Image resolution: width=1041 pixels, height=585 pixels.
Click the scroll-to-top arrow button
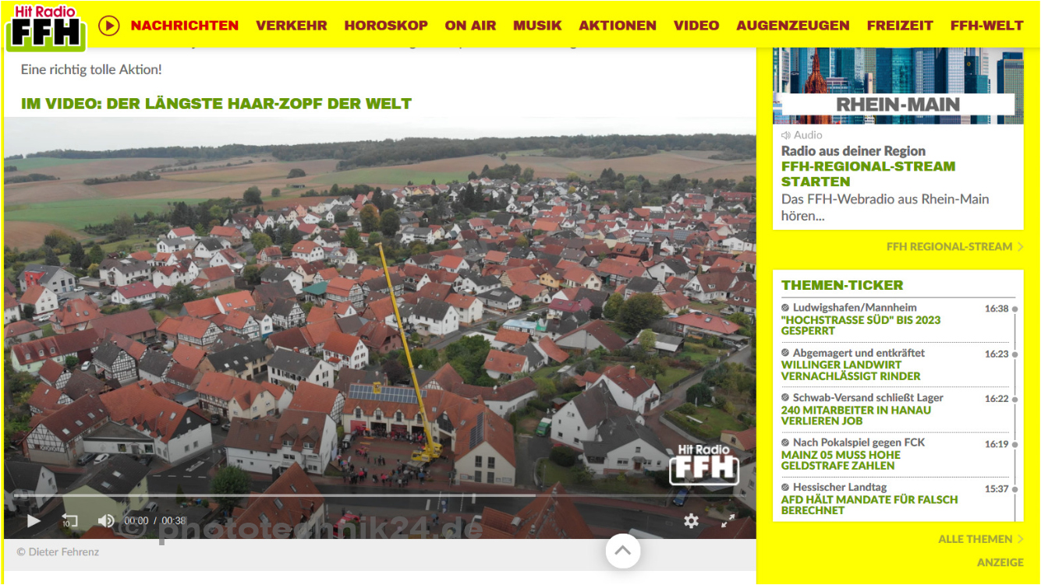pyautogui.click(x=622, y=552)
